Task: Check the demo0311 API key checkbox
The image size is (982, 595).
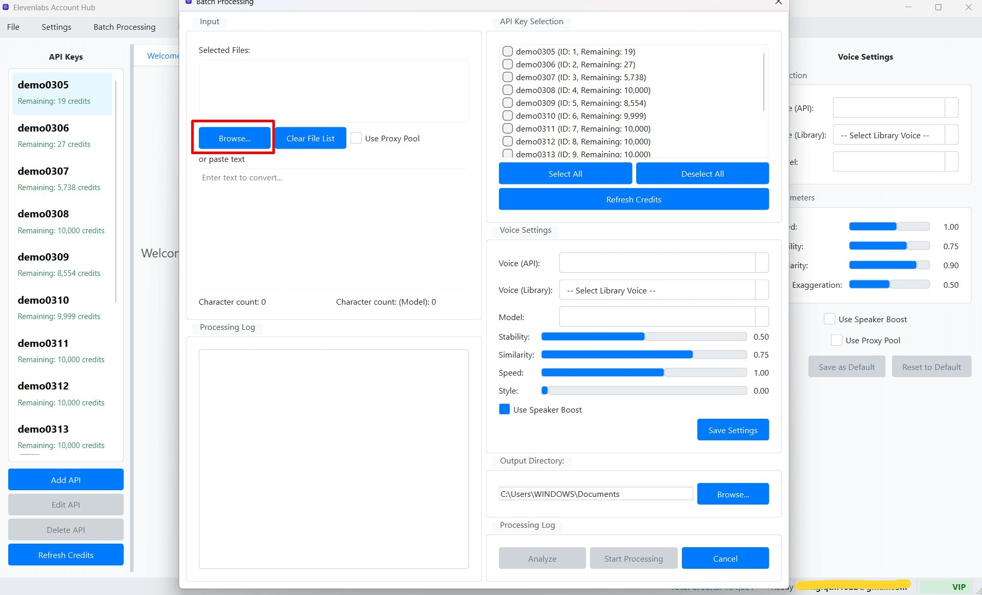Action: tap(507, 128)
